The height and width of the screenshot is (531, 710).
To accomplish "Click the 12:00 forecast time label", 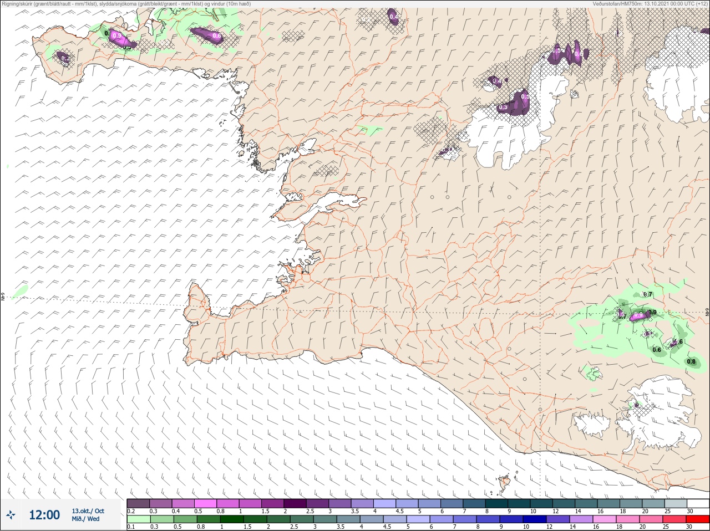I will coord(44,515).
